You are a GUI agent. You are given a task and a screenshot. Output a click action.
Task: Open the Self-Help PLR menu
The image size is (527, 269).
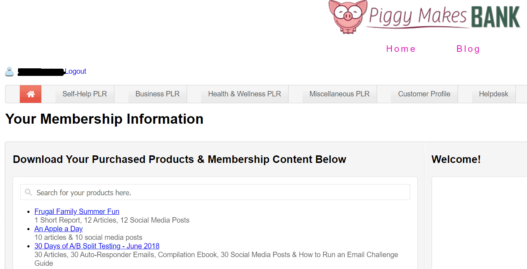click(85, 94)
